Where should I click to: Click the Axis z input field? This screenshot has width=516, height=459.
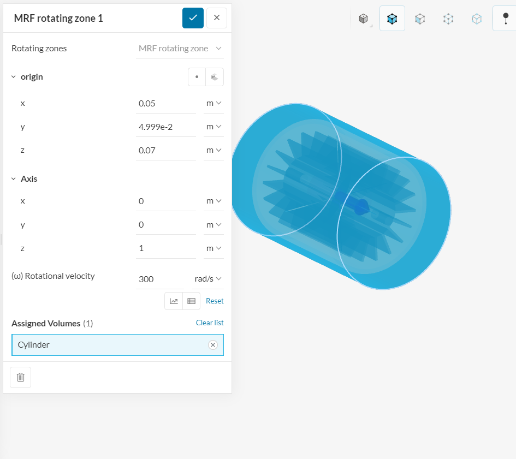point(165,248)
